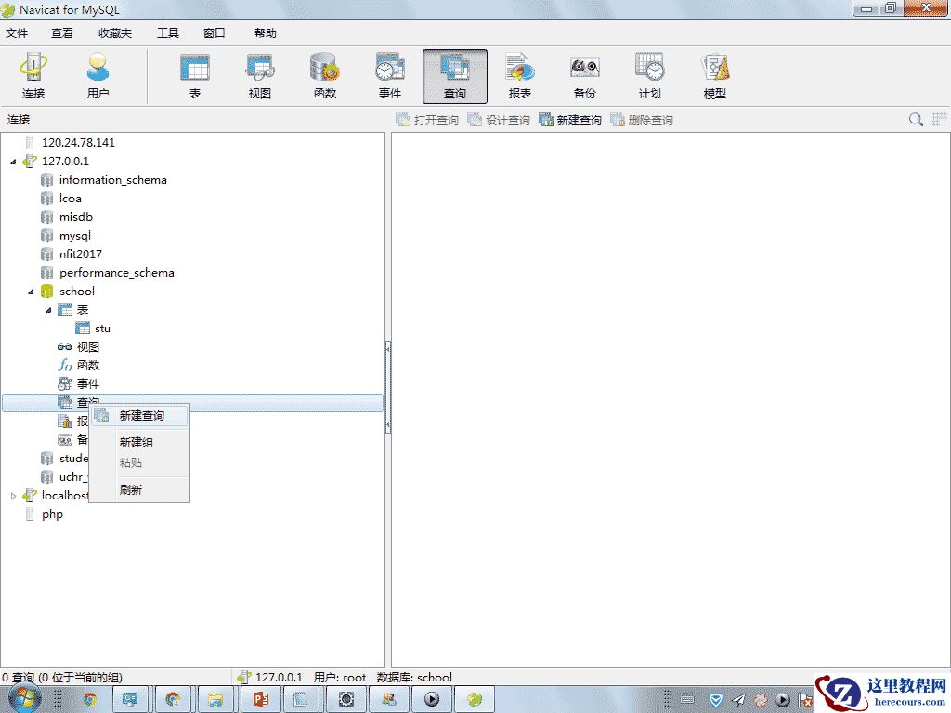Open the Navicat taskbar icon
The height and width of the screenshot is (713, 951).
[475, 700]
